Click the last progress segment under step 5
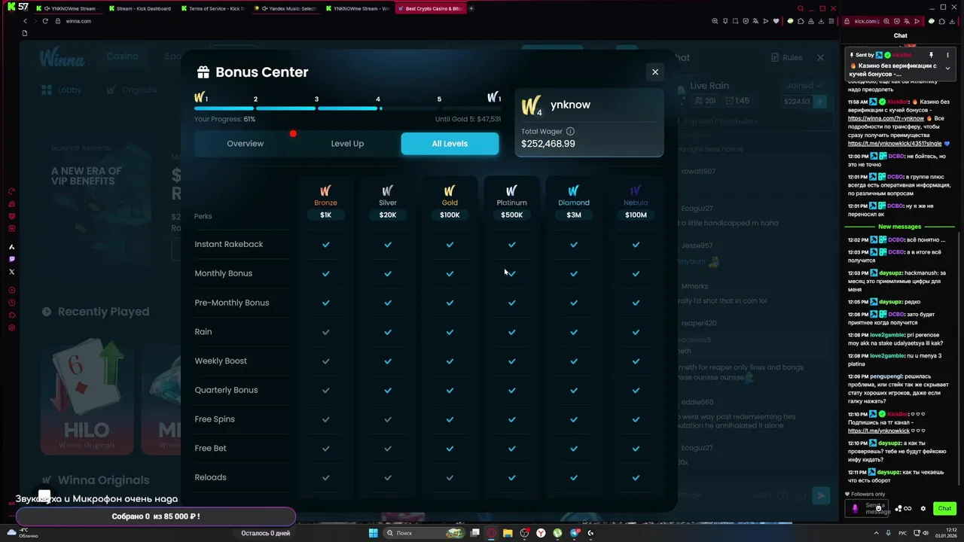Image resolution: width=964 pixels, height=542 pixels. [471, 108]
